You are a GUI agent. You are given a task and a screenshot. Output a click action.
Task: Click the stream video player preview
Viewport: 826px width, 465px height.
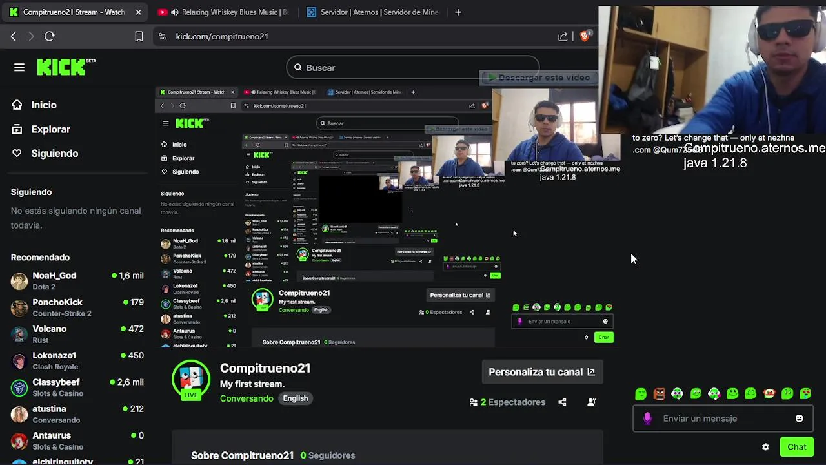tap(387, 218)
